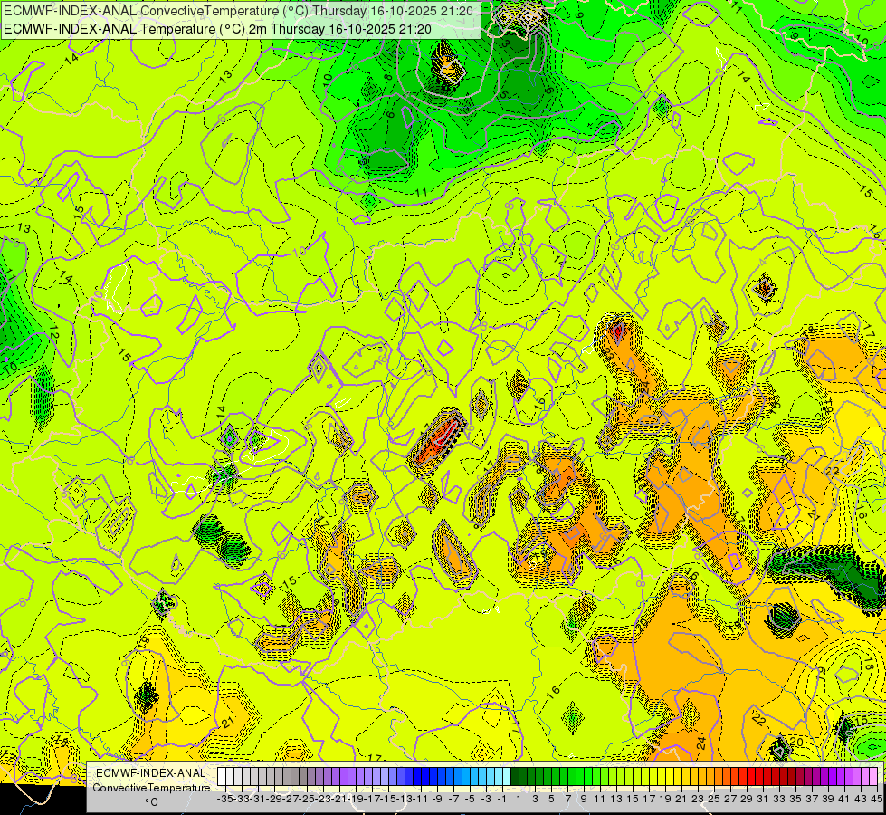886x815 pixels.
Task: Click legend scale label 45
Action: (x=876, y=800)
